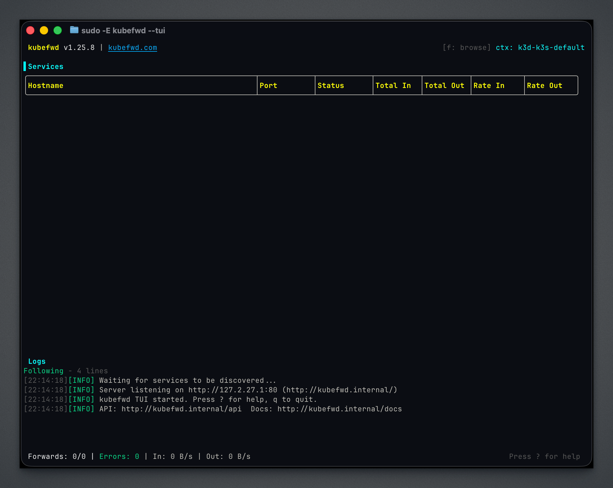Sort by the Port column header
The image size is (613, 488).
point(268,85)
